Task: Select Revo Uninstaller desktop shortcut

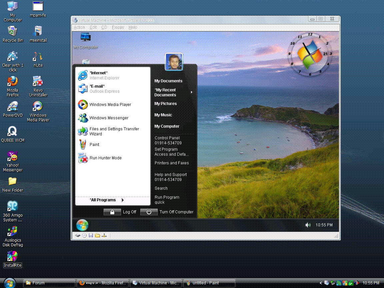Action: tap(38, 86)
